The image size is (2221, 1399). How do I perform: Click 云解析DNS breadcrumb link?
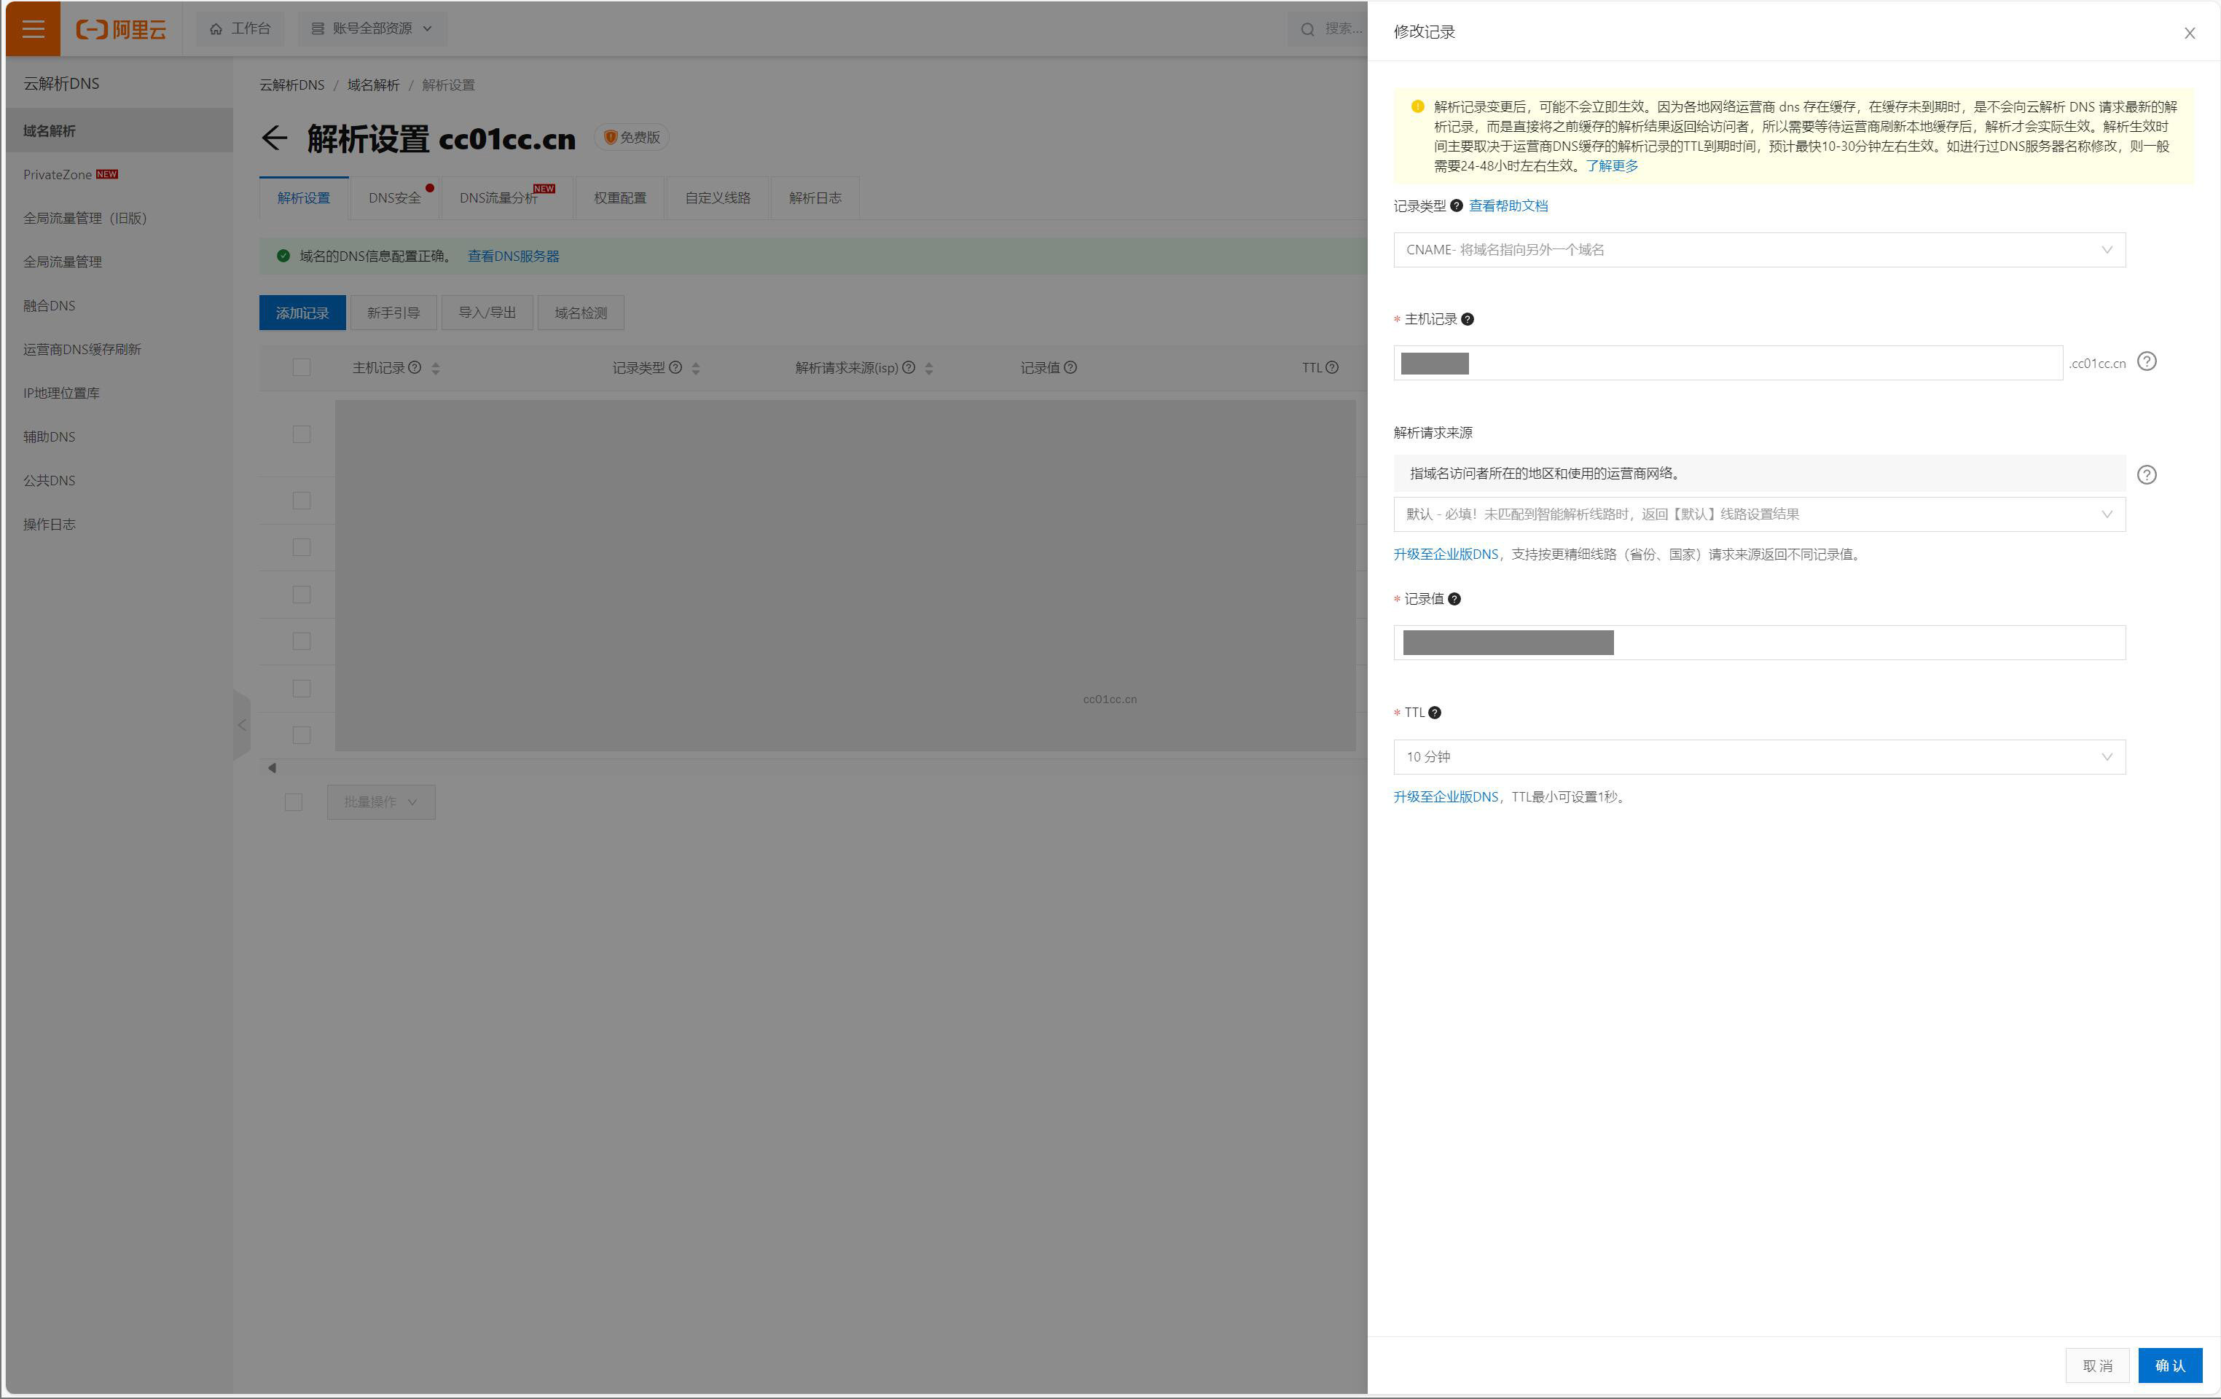coord(291,85)
